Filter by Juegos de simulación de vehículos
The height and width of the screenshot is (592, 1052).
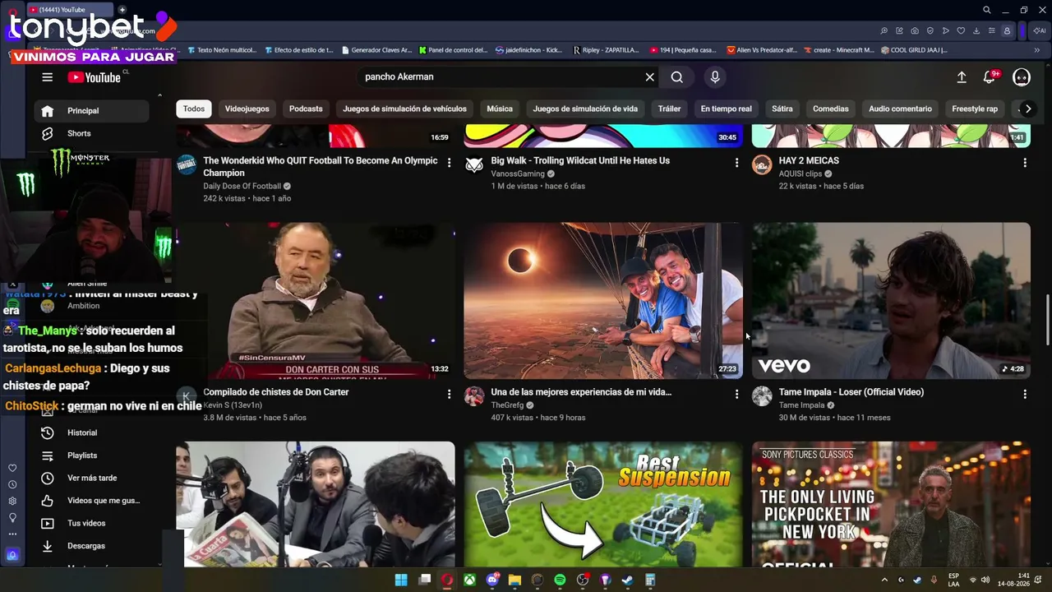(404, 109)
